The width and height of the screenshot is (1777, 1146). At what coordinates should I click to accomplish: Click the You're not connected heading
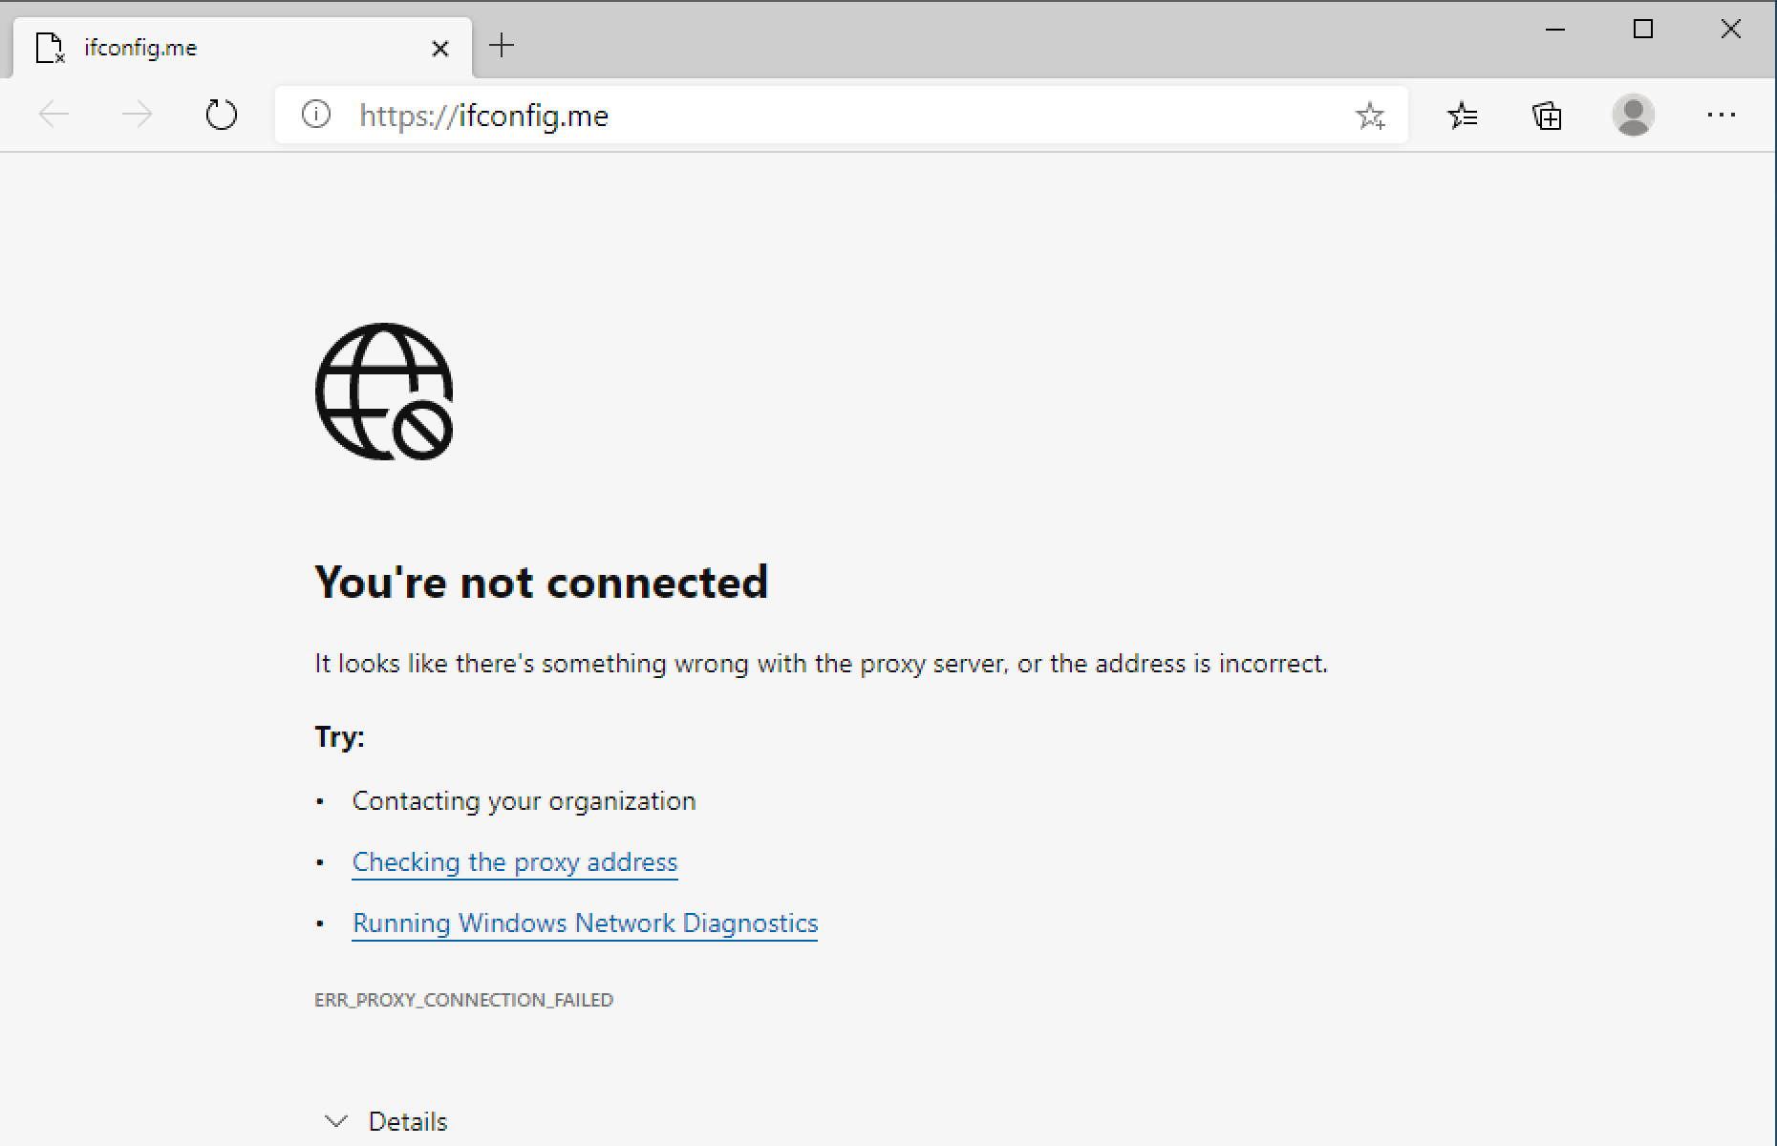542,582
